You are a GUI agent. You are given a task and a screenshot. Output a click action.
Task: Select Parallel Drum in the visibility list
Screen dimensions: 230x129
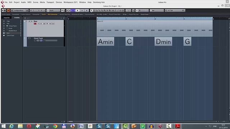(13, 31)
